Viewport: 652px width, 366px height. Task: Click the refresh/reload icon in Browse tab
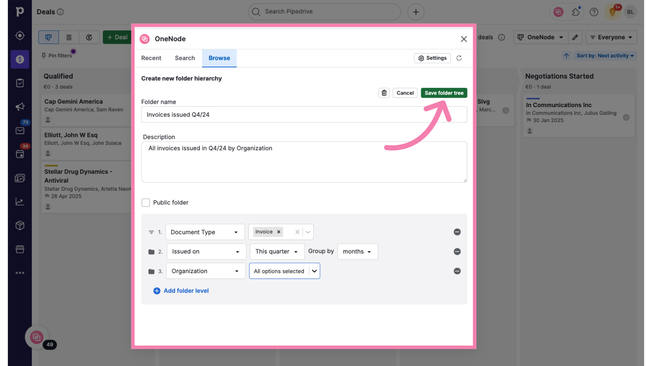(459, 58)
